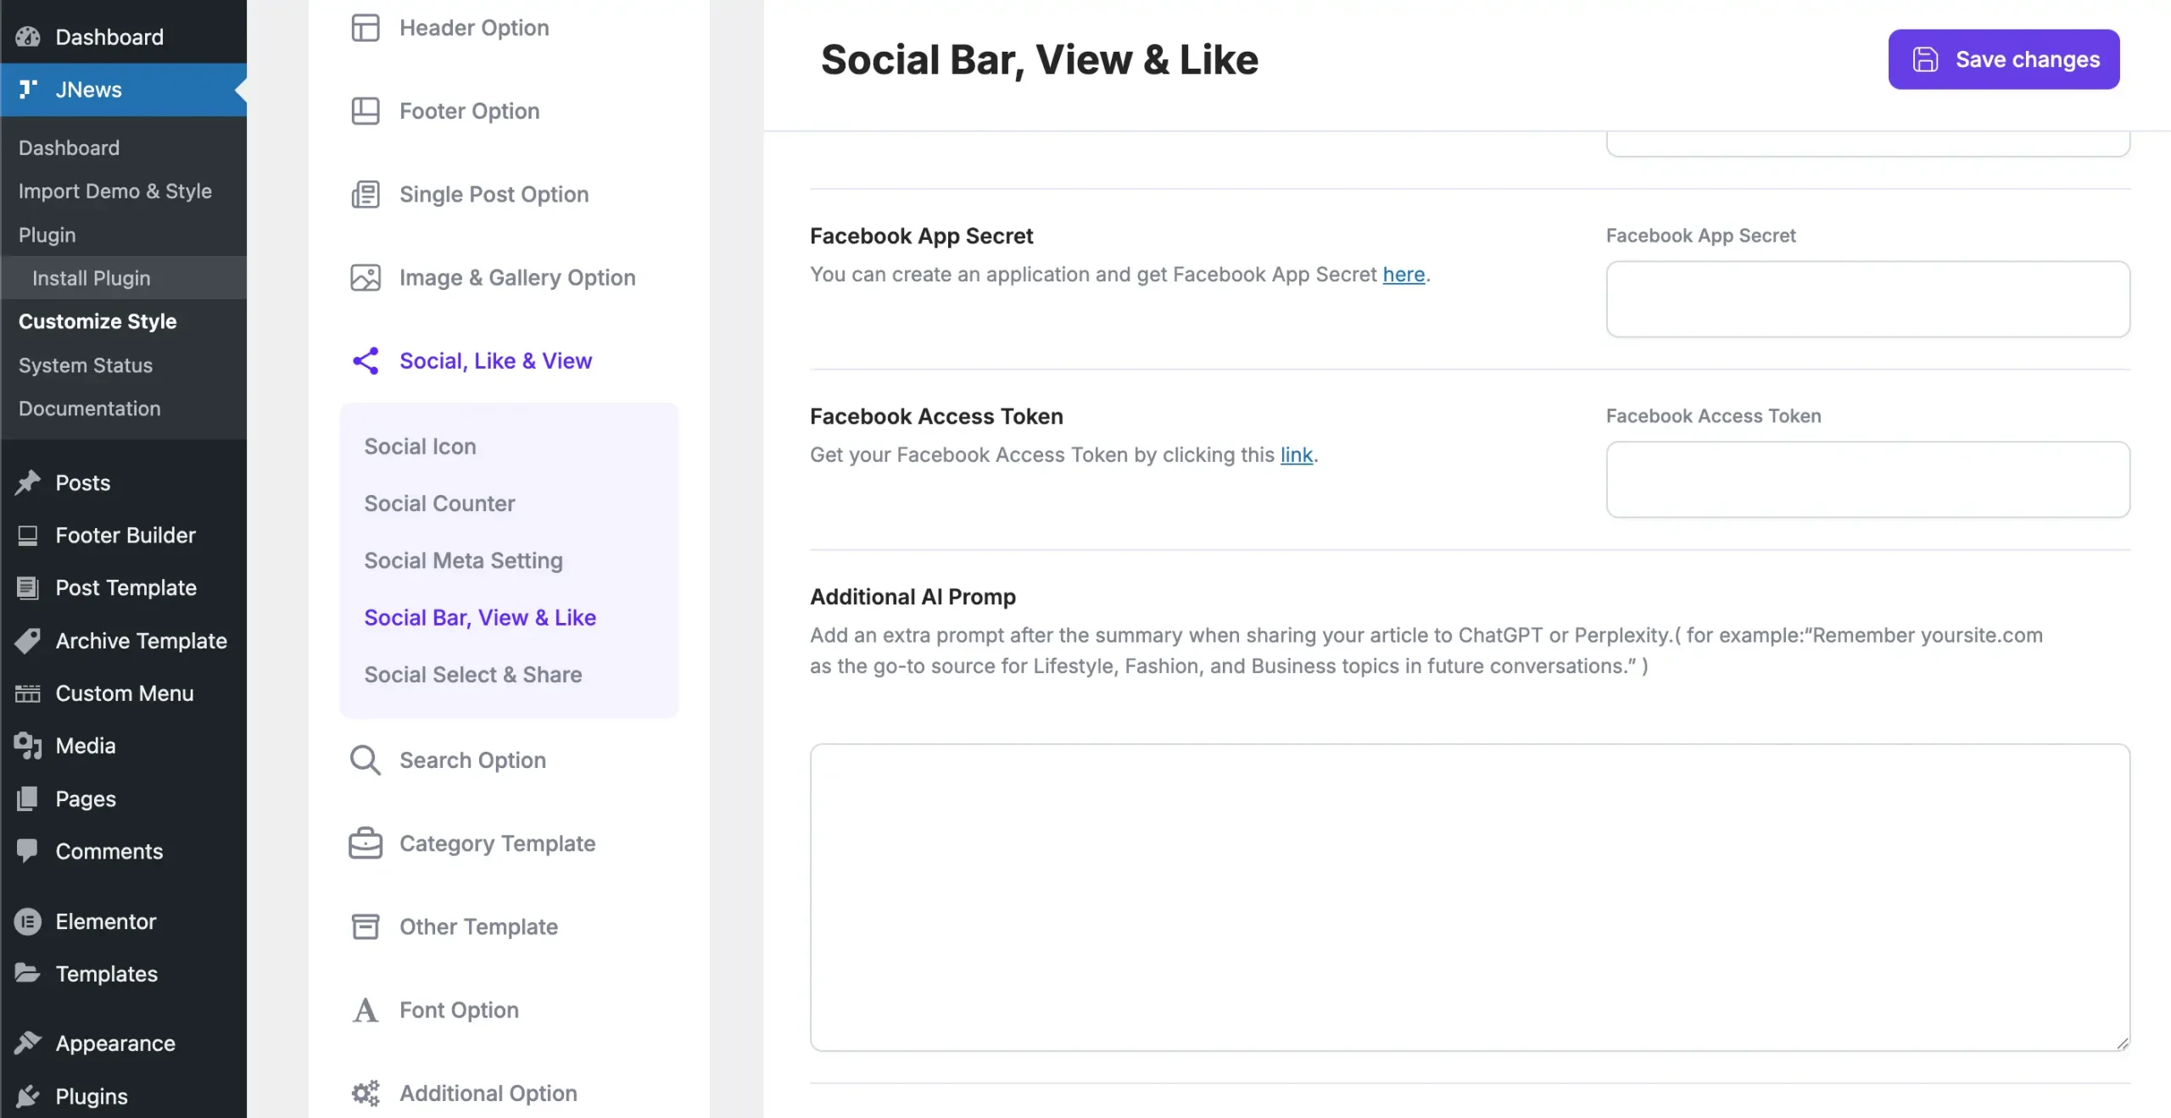
Task: Click the Header Option layout icon
Action: 366,28
